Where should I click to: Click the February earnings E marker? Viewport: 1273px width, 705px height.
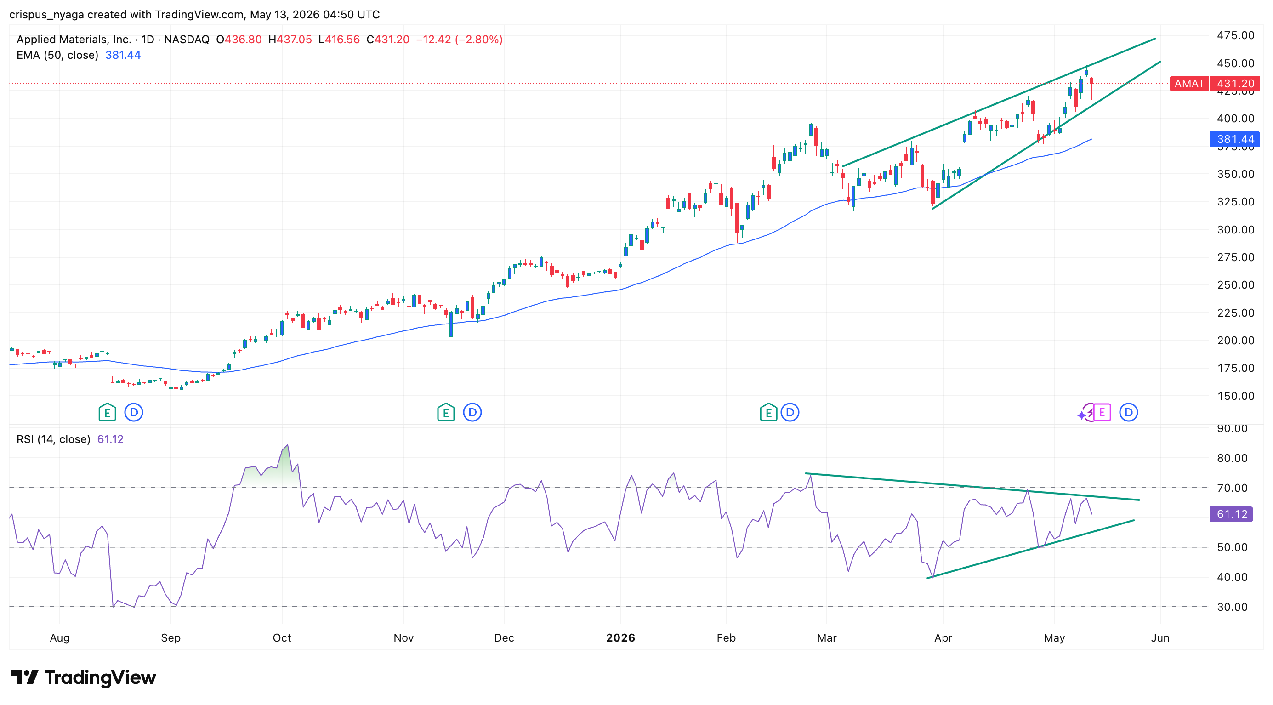click(768, 412)
